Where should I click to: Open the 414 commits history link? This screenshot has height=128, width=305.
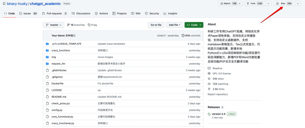point(191,36)
